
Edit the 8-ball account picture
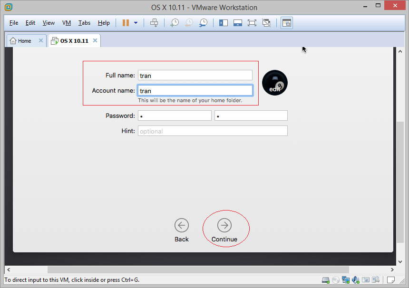point(275,83)
